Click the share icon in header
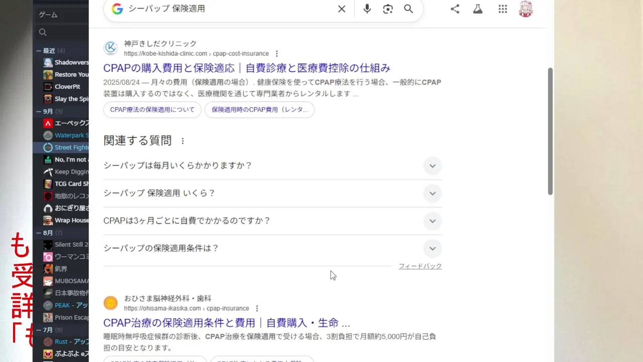Viewport: 643px width, 362px height. pos(455,9)
